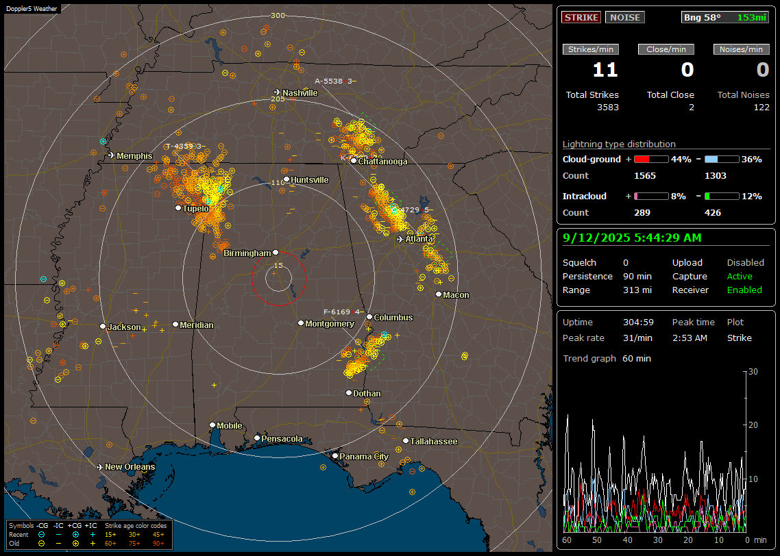Viewport: 780px width, 556px height.
Task: Click the New Orleans airport plane icon
Action: pyautogui.click(x=100, y=467)
